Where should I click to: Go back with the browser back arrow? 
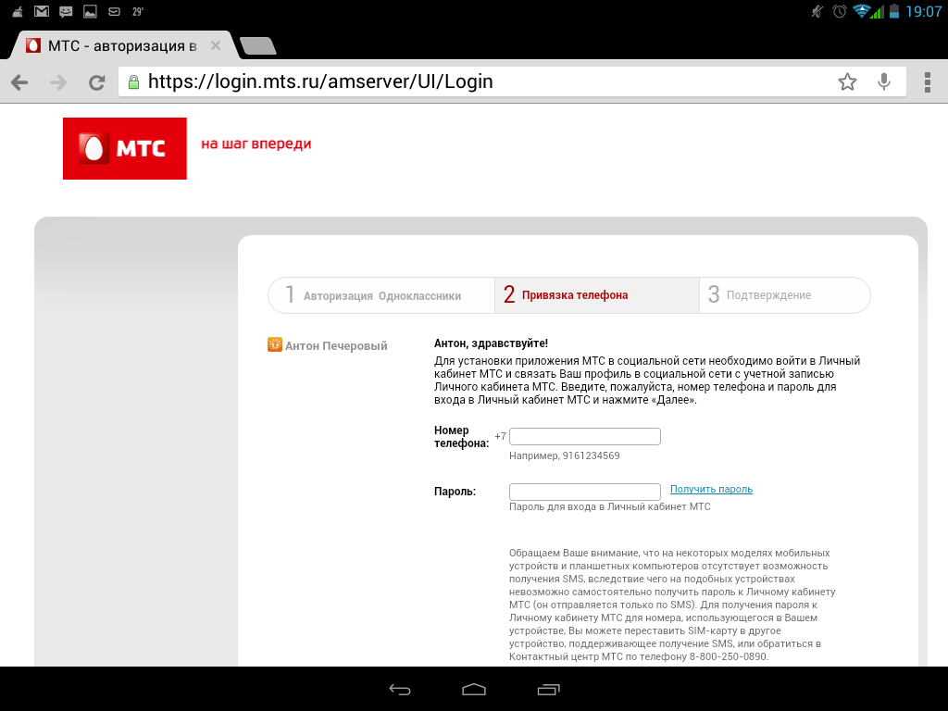pyautogui.click(x=19, y=82)
